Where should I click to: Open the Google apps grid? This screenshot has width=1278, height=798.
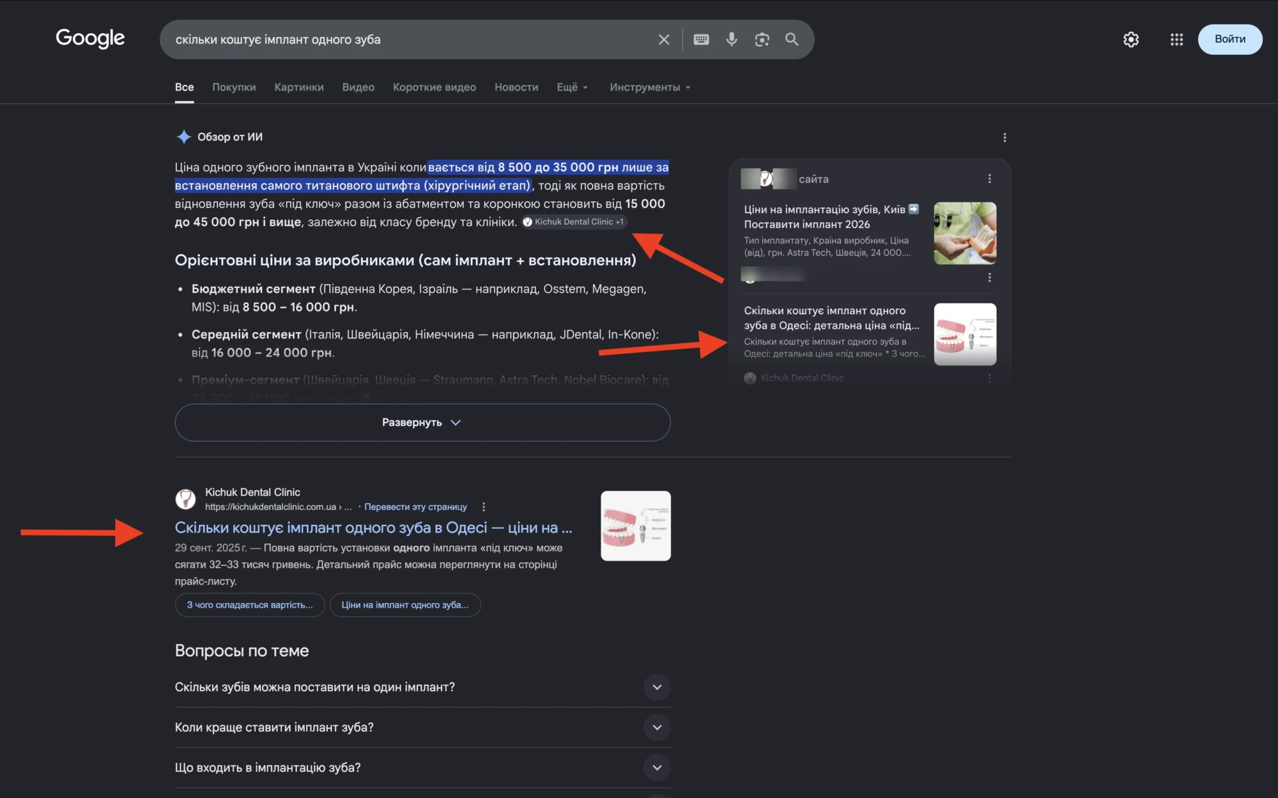1176,40
